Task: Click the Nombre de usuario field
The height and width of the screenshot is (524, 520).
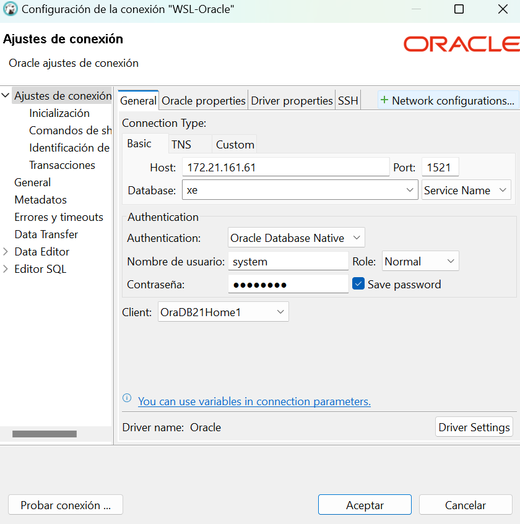Action: coord(288,261)
